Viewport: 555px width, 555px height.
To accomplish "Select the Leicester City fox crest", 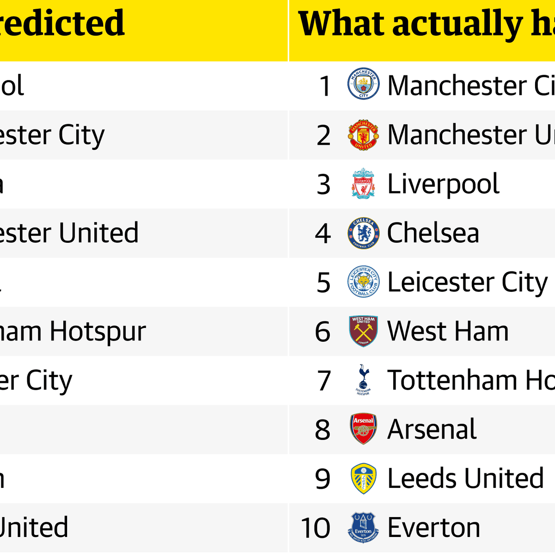I will click(363, 282).
